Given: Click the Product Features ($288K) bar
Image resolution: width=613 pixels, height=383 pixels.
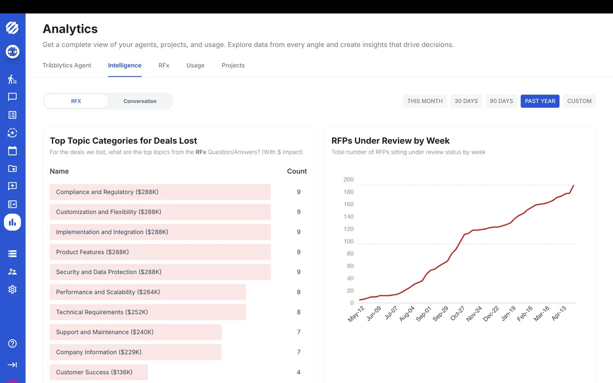Looking at the screenshot, I should pyautogui.click(x=160, y=252).
